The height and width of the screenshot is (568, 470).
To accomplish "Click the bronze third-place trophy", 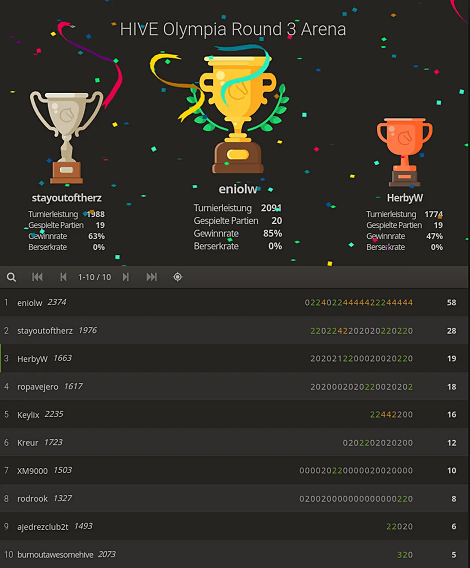I will click(x=405, y=152).
